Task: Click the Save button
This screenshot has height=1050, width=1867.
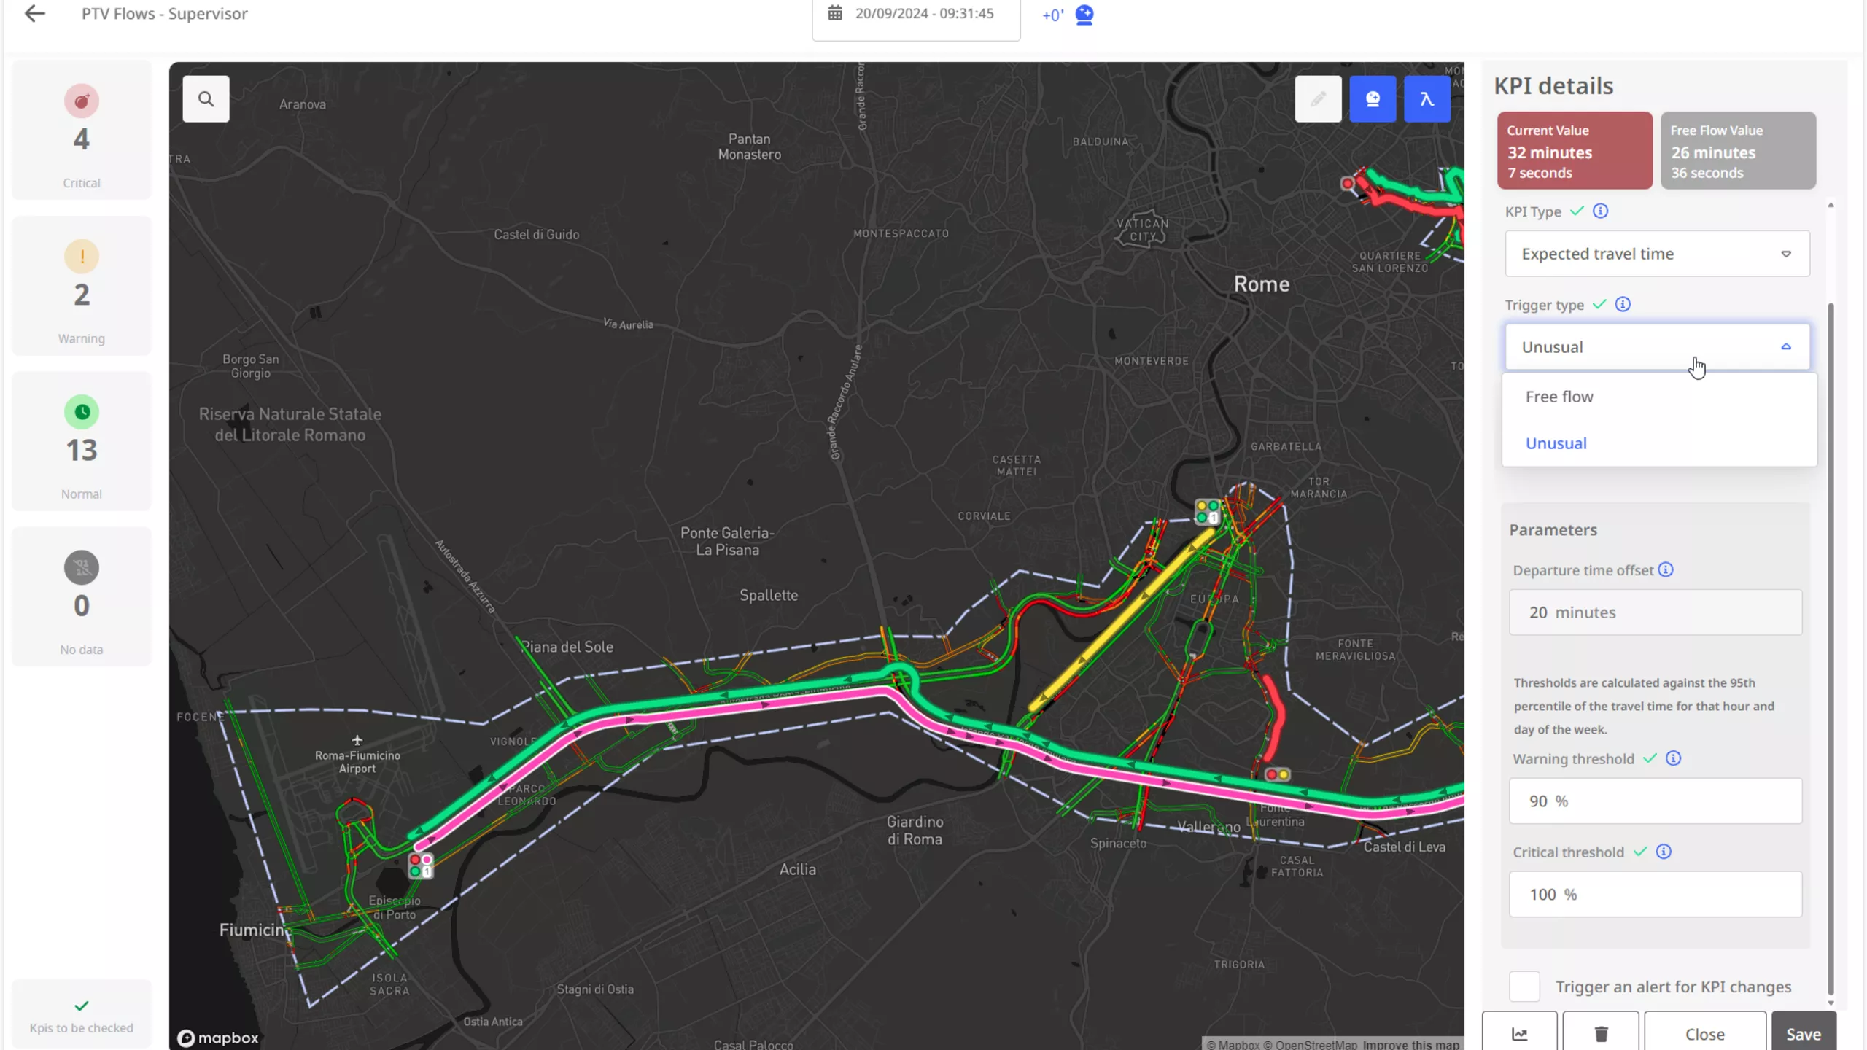Action: 1803,1033
